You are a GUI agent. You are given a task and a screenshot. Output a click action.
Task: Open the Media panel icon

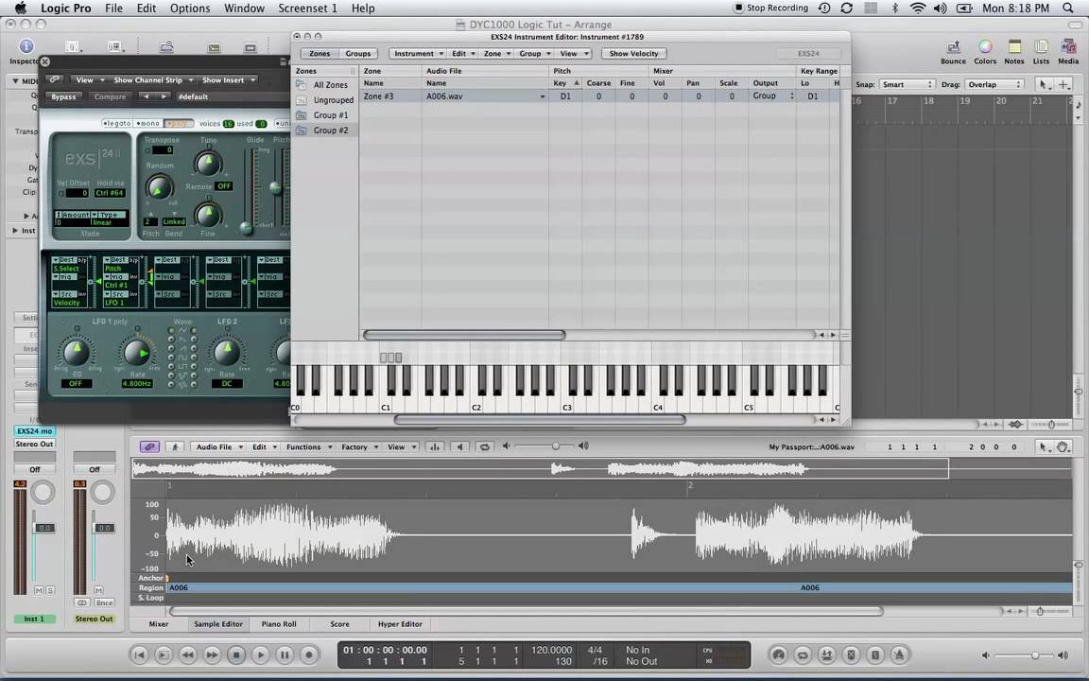click(x=1068, y=47)
